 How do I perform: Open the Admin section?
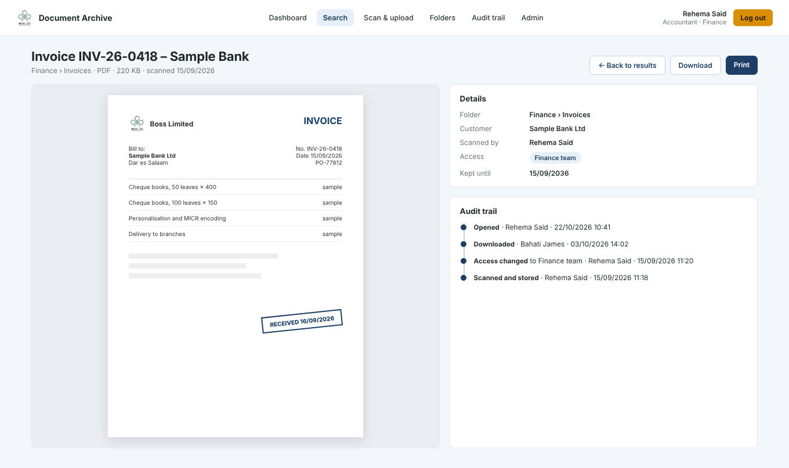(533, 18)
